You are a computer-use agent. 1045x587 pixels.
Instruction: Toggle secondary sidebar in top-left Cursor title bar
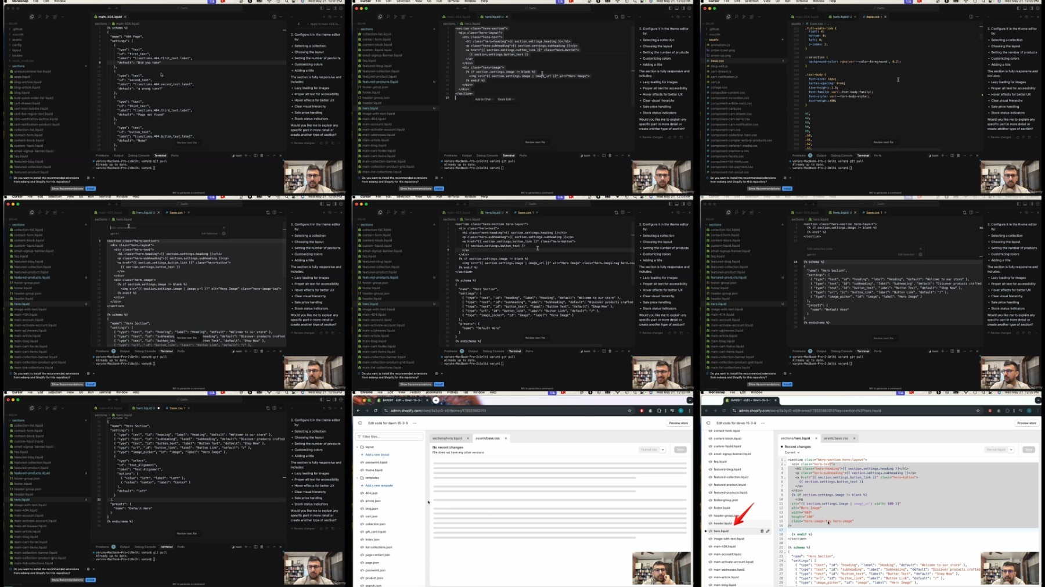(334, 8)
